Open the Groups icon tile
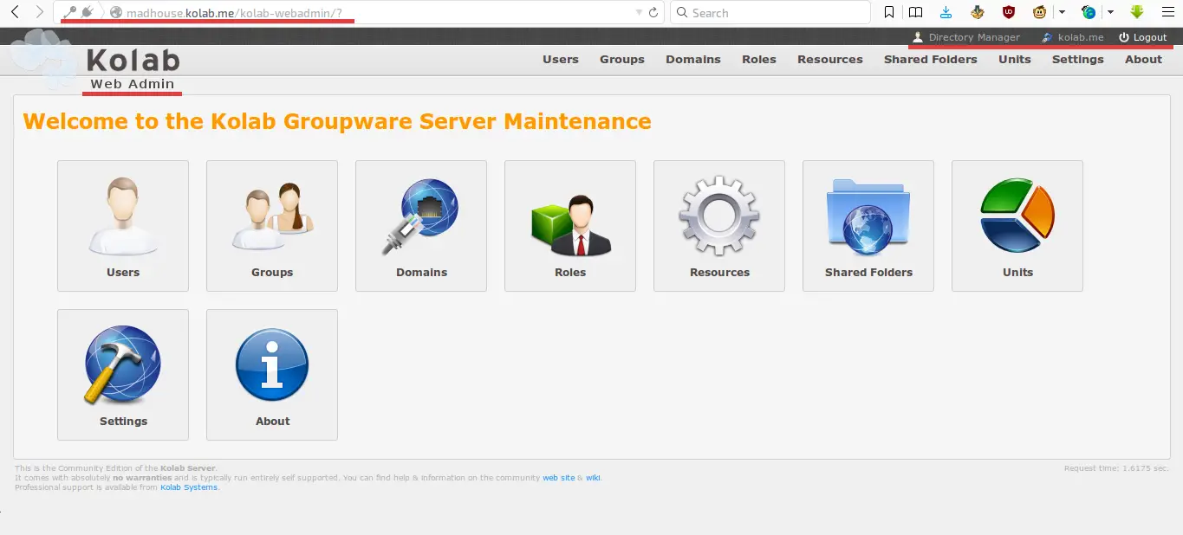The height and width of the screenshot is (535, 1183). [272, 226]
